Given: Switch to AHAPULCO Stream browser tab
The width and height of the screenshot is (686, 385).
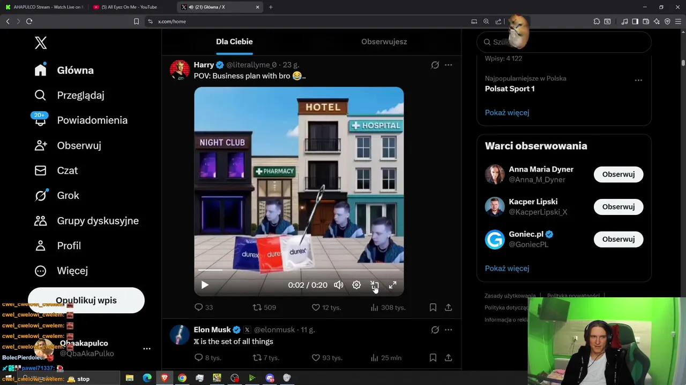Looking at the screenshot, I should coord(44,7).
